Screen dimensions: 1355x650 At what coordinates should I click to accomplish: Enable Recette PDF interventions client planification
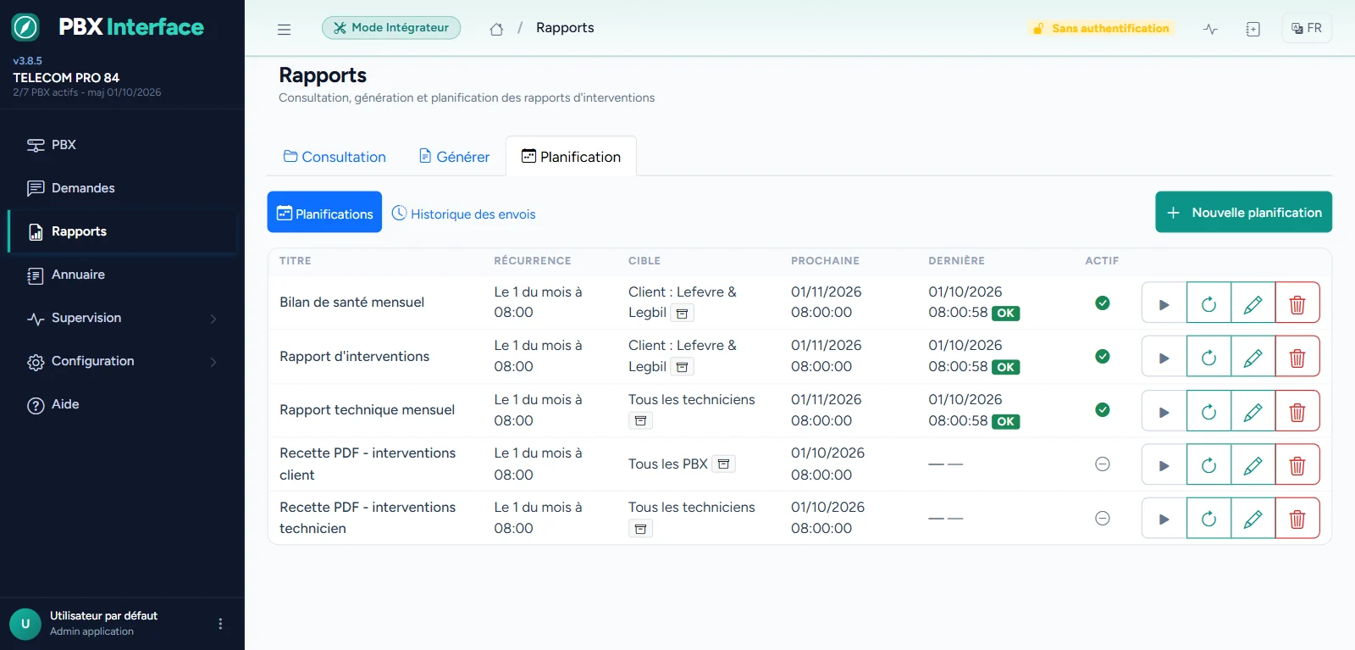pos(1103,464)
